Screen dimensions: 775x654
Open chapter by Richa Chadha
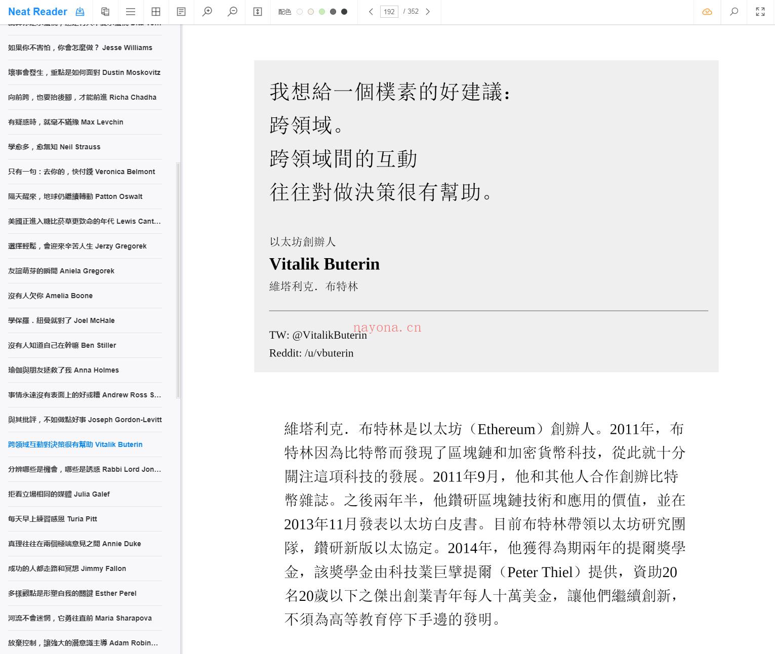pos(85,97)
